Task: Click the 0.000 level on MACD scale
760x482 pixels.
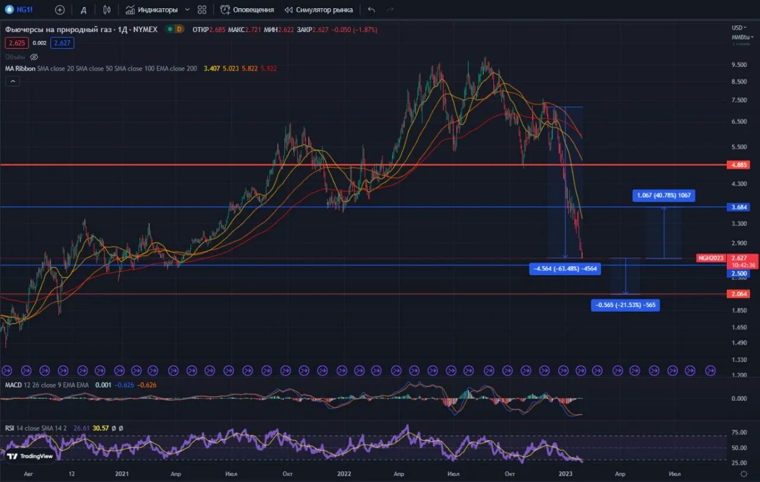Action: (x=739, y=398)
